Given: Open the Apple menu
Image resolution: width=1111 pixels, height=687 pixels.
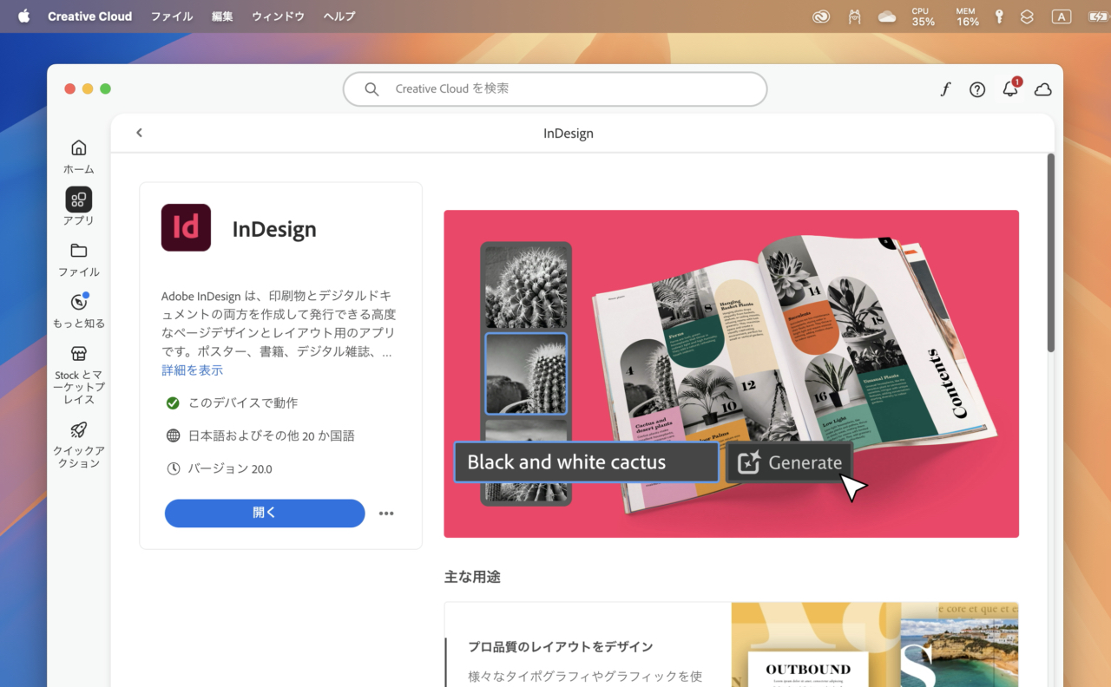Looking at the screenshot, I should pos(23,16).
